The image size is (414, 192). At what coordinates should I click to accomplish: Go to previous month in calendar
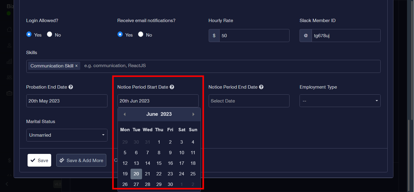(124, 114)
